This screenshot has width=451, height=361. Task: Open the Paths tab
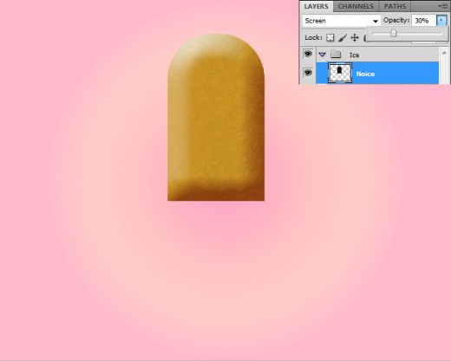click(395, 6)
